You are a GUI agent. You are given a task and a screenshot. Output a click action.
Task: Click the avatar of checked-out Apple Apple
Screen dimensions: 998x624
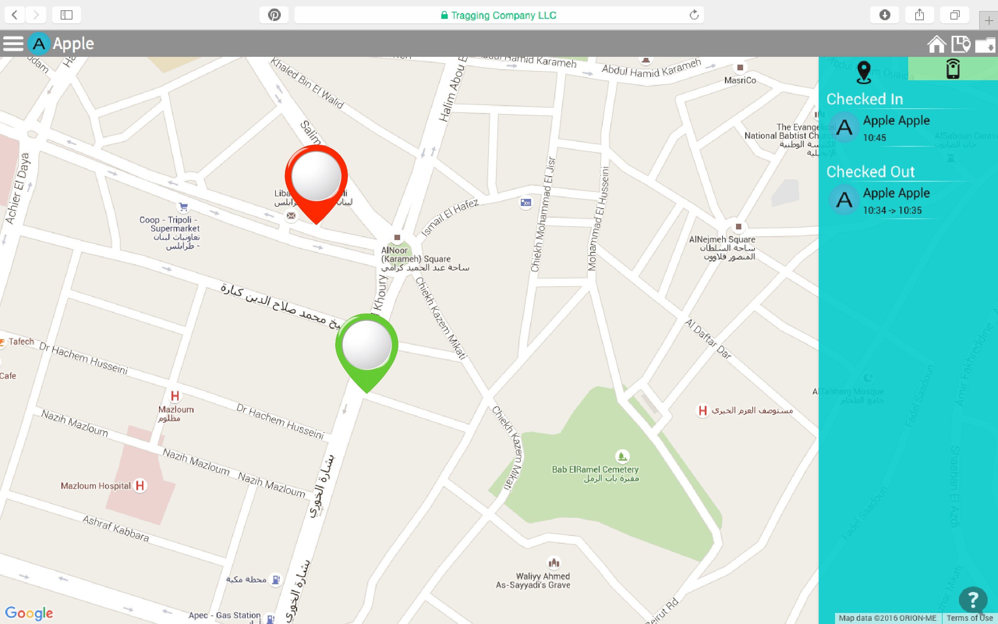pos(844,200)
